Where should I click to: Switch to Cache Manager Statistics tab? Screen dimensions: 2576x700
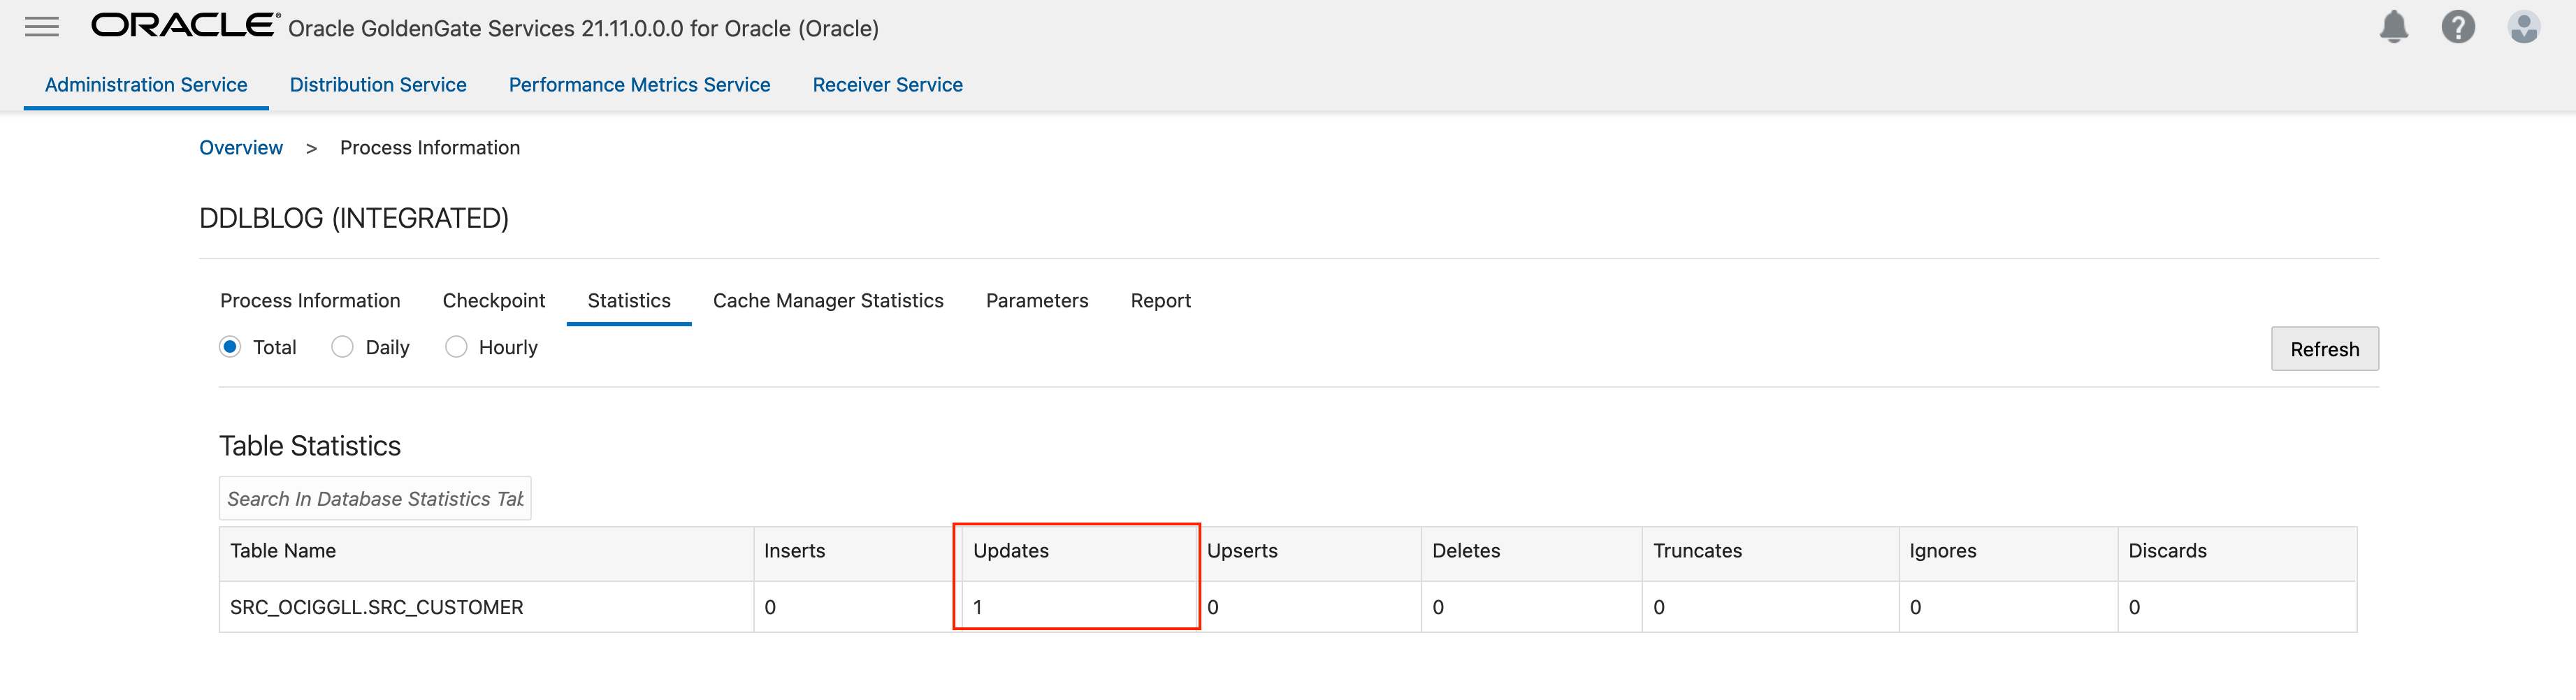[x=828, y=301]
